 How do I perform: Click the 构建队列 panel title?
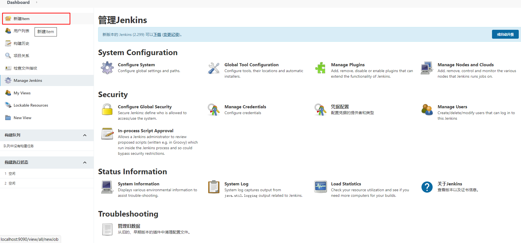pos(13,135)
